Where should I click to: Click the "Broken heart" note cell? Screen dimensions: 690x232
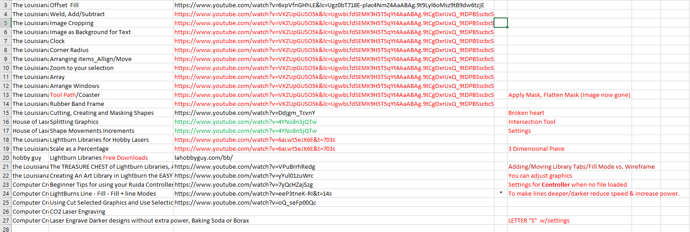pos(526,113)
